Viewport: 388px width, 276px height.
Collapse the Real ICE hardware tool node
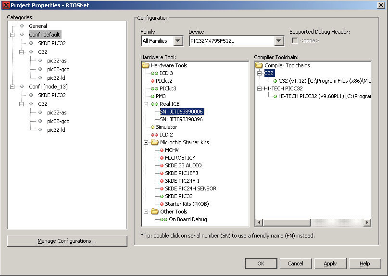pyautogui.click(x=146, y=104)
